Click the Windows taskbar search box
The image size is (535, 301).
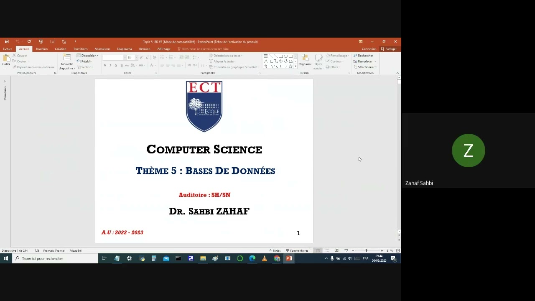[55, 258]
